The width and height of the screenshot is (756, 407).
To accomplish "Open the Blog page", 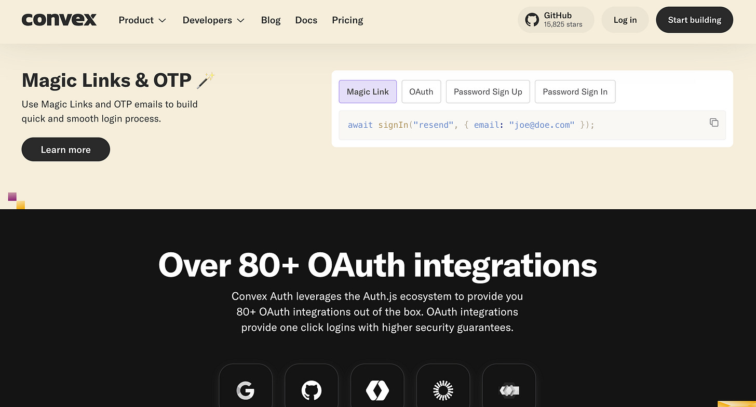I will [271, 20].
